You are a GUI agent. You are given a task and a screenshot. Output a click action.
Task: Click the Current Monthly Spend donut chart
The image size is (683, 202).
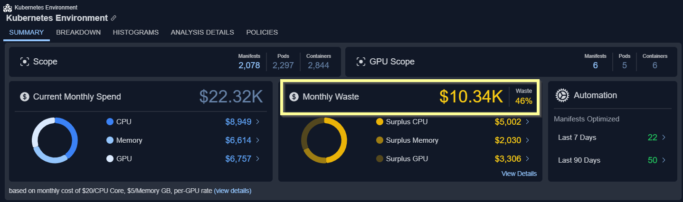coord(55,140)
